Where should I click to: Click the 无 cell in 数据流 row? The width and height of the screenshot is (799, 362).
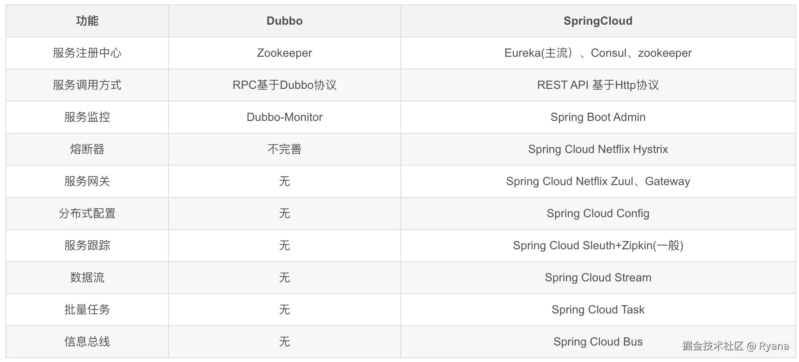pos(284,278)
